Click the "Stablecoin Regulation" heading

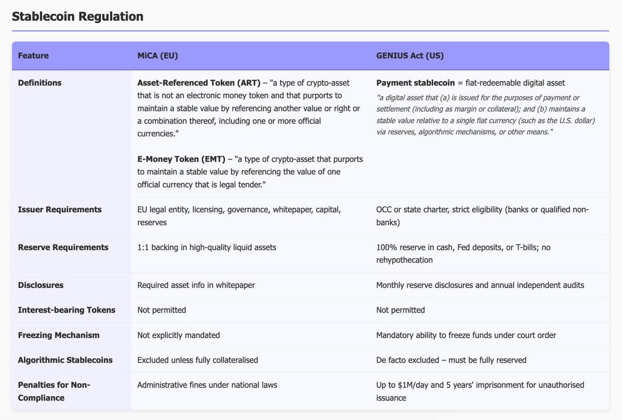point(77,17)
